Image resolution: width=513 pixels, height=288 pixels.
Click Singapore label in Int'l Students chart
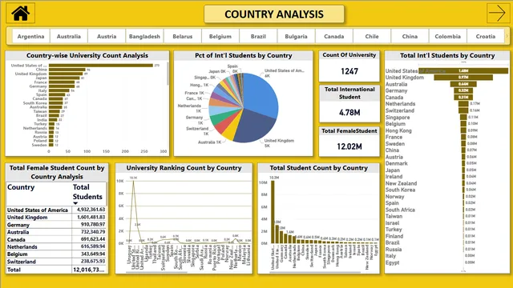click(x=398, y=118)
